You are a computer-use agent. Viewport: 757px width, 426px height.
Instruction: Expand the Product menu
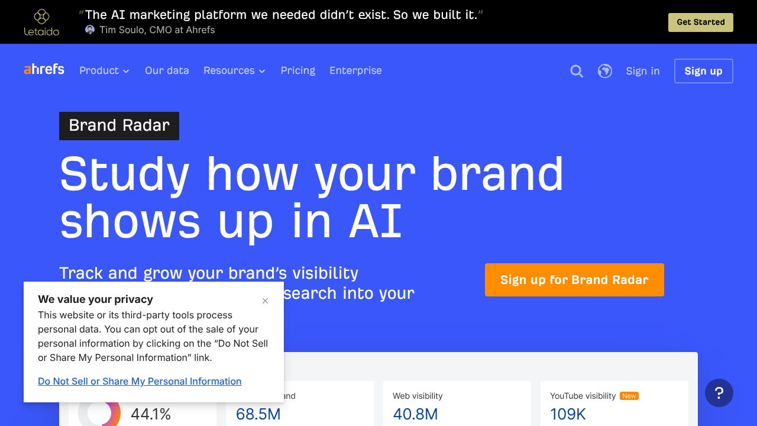104,70
